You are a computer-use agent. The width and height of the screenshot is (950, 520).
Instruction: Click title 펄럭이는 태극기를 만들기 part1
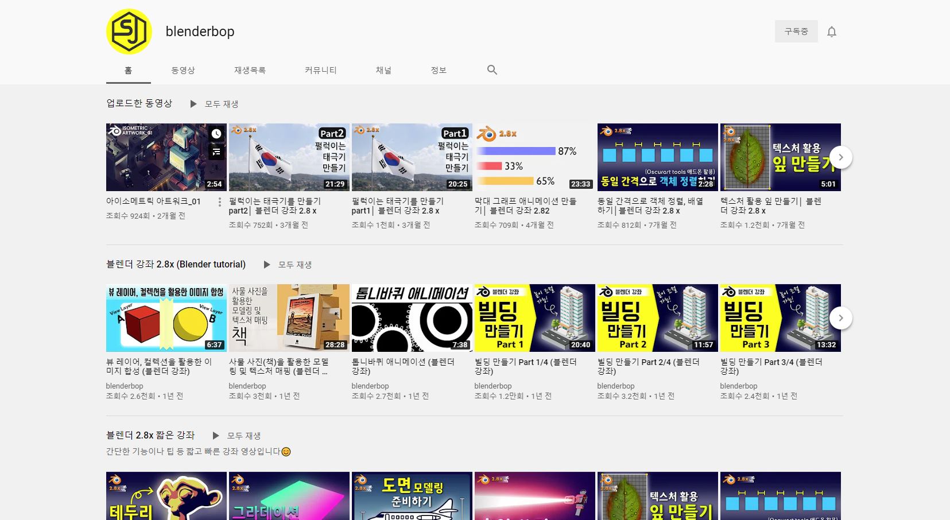click(x=398, y=206)
